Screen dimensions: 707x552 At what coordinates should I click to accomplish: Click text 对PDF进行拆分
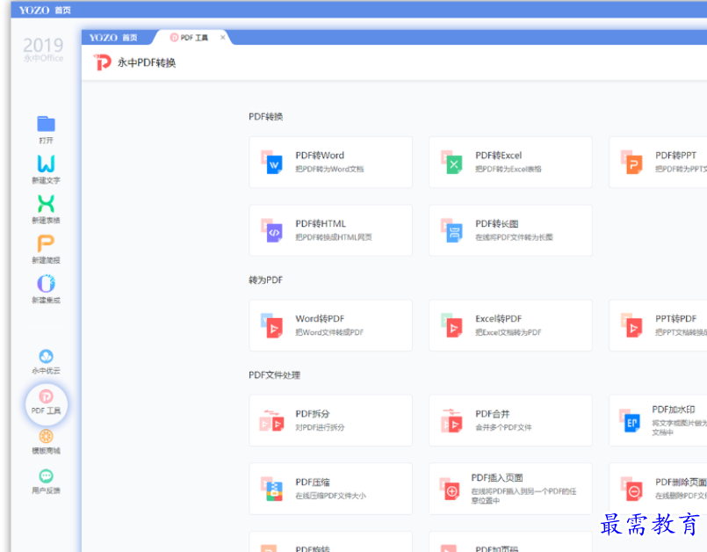point(321,427)
